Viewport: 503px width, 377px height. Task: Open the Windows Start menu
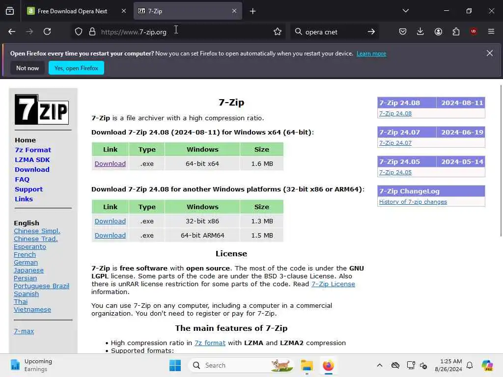(x=175, y=365)
